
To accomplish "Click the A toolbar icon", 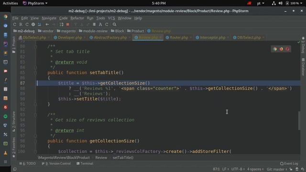I will (x=100, y=24).
